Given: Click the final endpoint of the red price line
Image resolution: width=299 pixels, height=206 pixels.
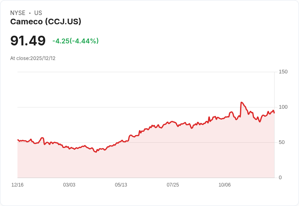Looking at the screenshot, I should coord(274,113).
